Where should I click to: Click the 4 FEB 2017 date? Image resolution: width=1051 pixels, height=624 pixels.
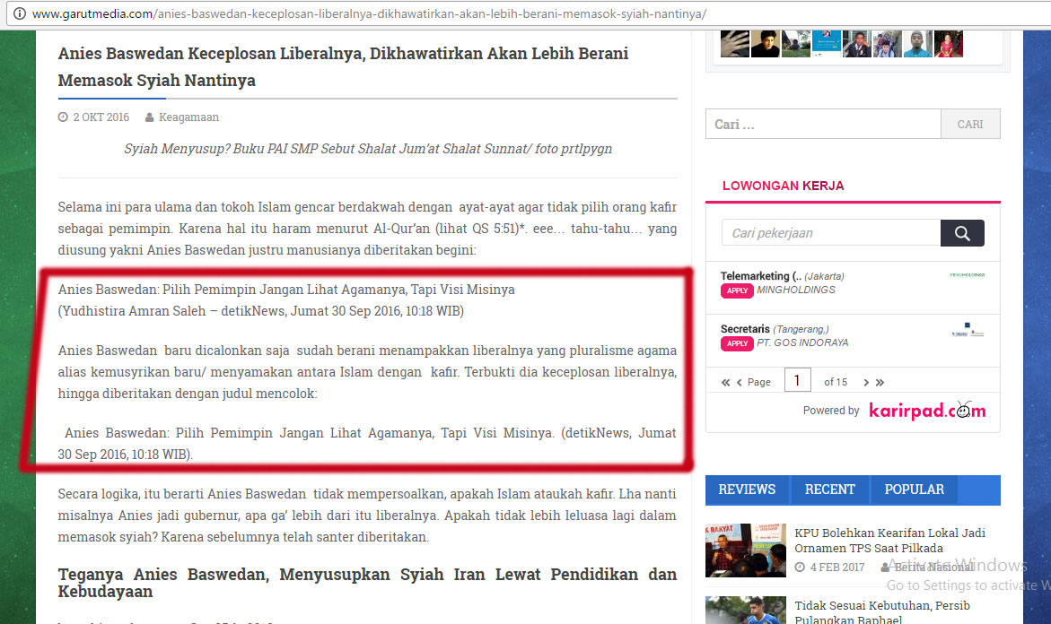(x=837, y=568)
